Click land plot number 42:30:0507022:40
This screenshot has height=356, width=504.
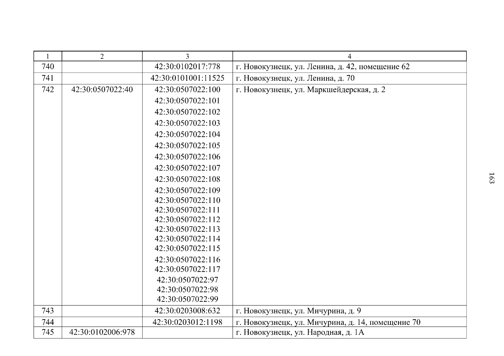tap(102, 90)
